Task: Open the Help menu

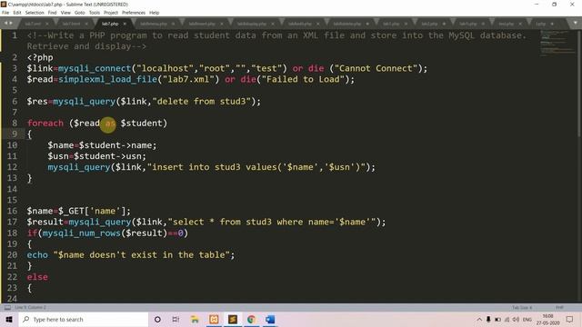Action: click(154, 13)
